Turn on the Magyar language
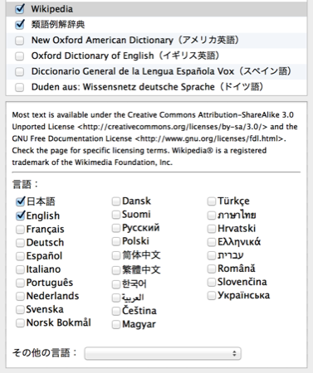Viewport: 313px width, 373px height. pos(116,324)
